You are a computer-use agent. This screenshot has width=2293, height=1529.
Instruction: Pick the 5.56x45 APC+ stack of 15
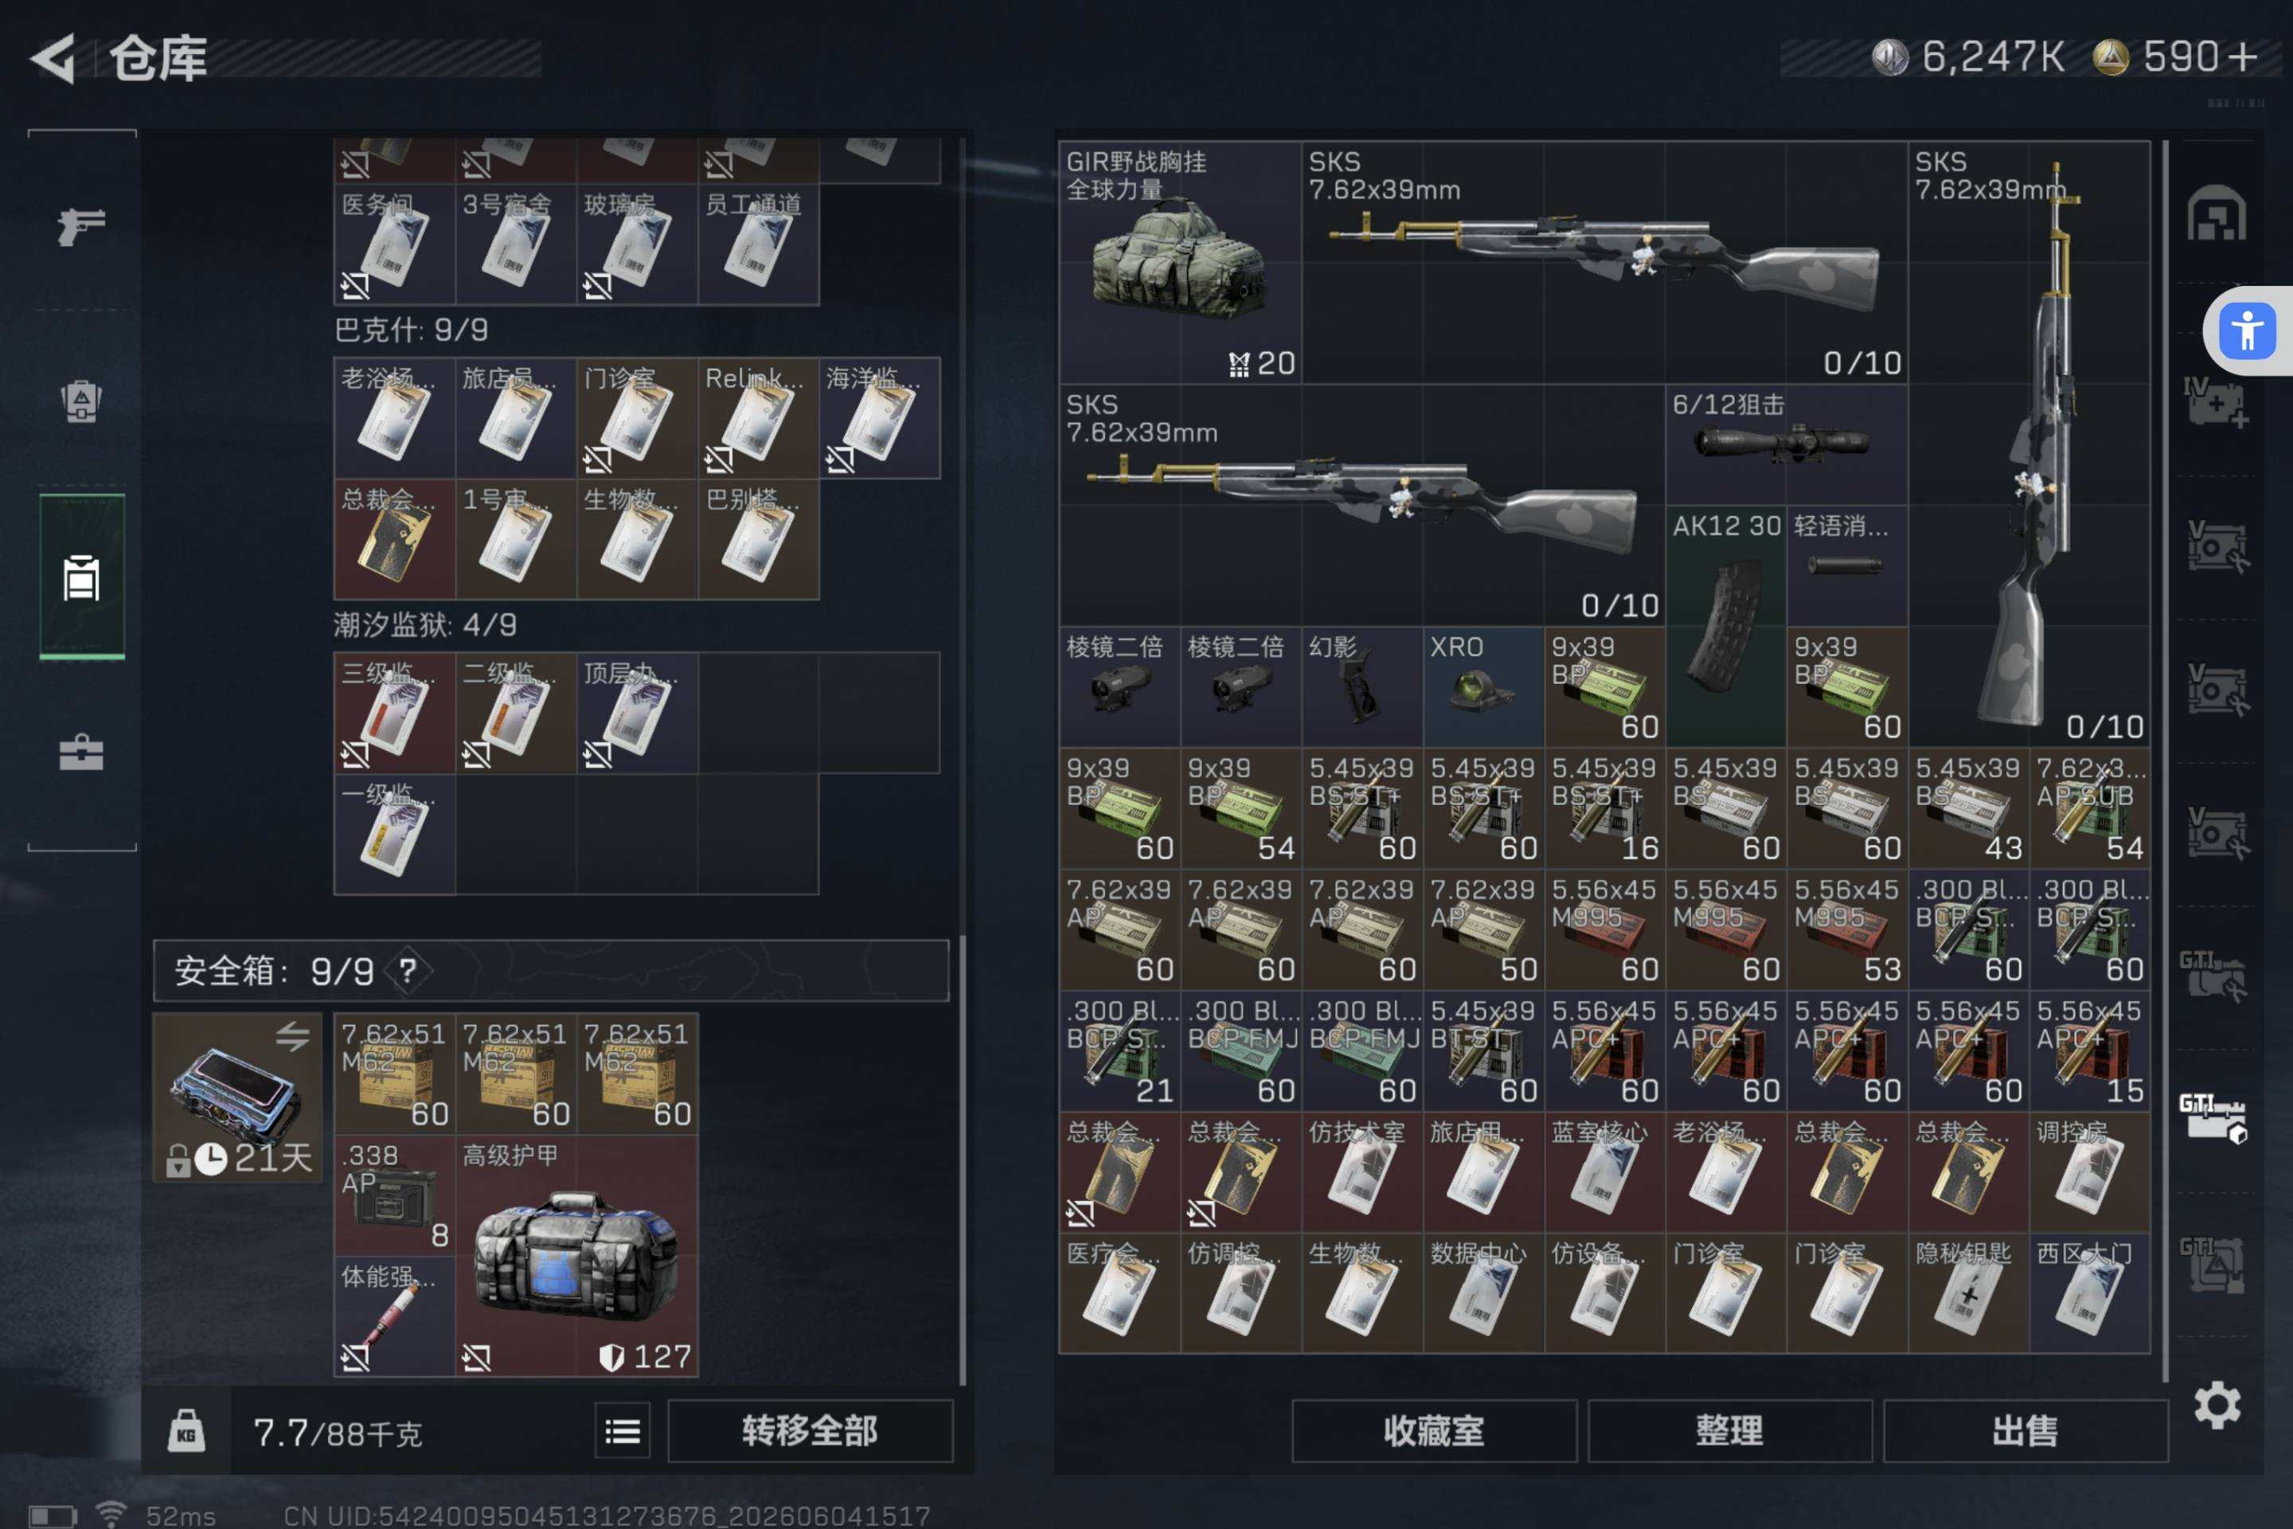[x=2089, y=1051]
